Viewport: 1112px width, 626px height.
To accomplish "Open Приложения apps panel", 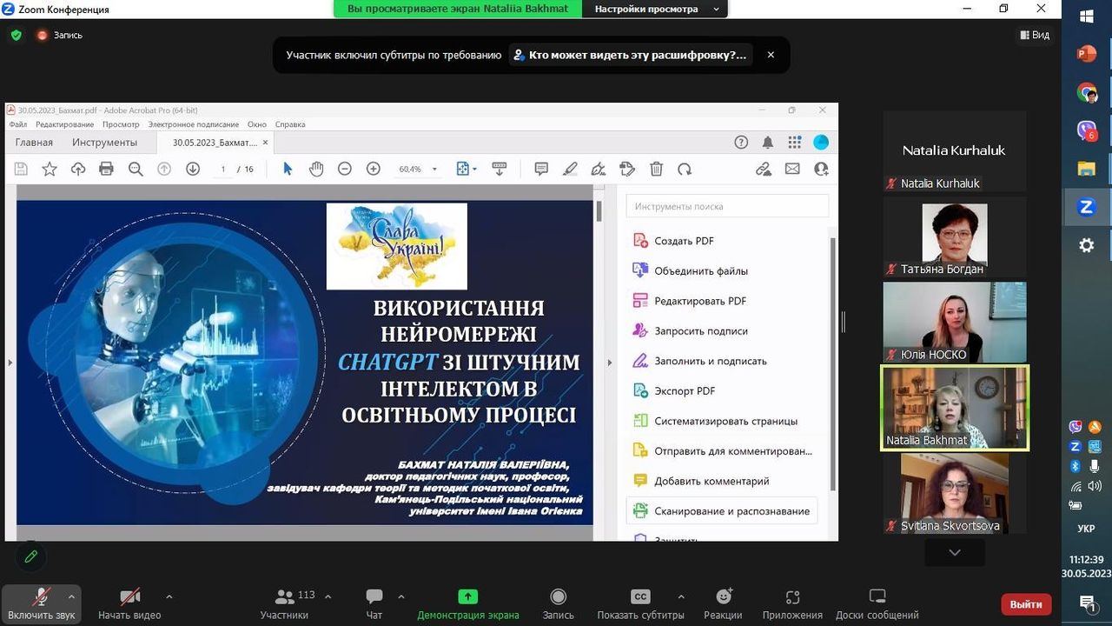I will [x=792, y=603].
